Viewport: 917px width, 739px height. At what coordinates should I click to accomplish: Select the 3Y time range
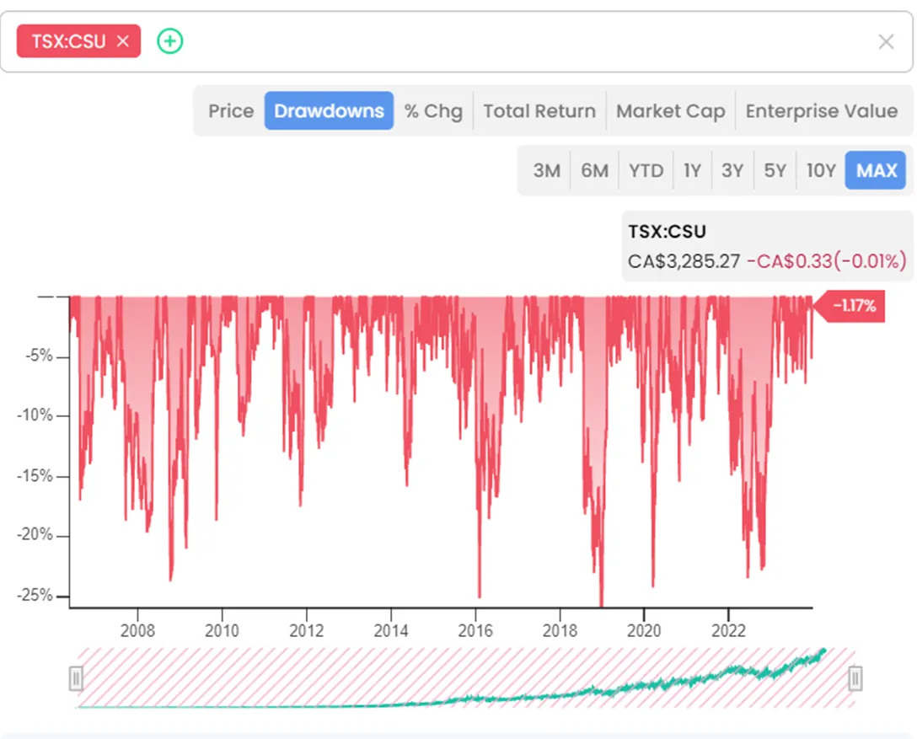732,171
